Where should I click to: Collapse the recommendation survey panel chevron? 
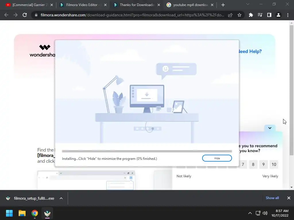point(270,128)
